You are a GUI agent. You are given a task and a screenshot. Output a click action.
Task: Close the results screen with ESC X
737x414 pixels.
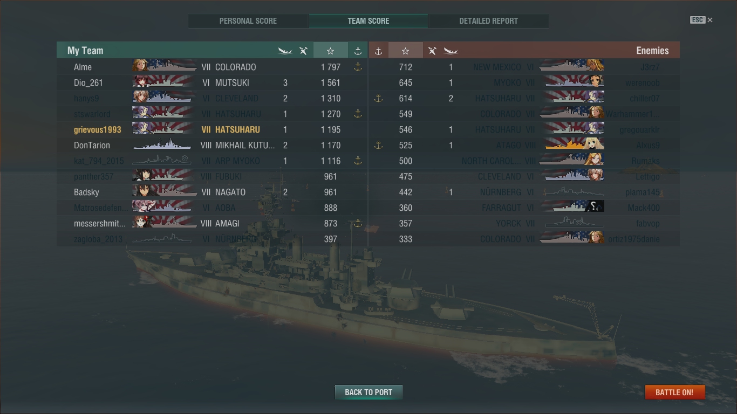point(701,20)
